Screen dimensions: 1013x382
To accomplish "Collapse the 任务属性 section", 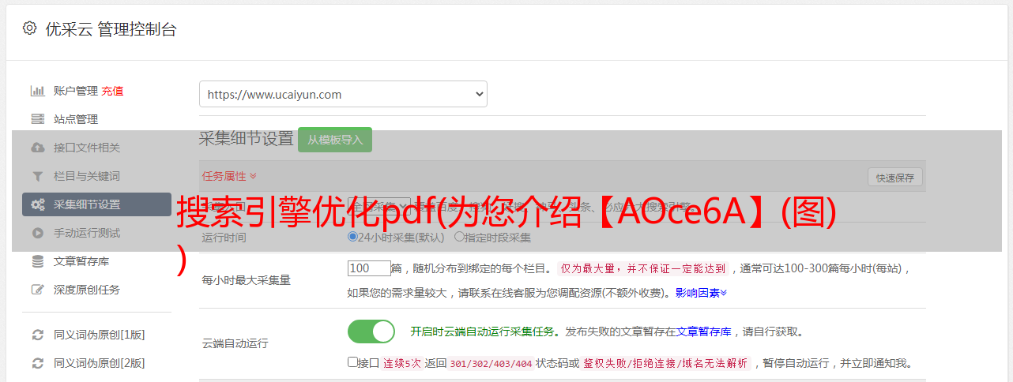I will (x=229, y=176).
